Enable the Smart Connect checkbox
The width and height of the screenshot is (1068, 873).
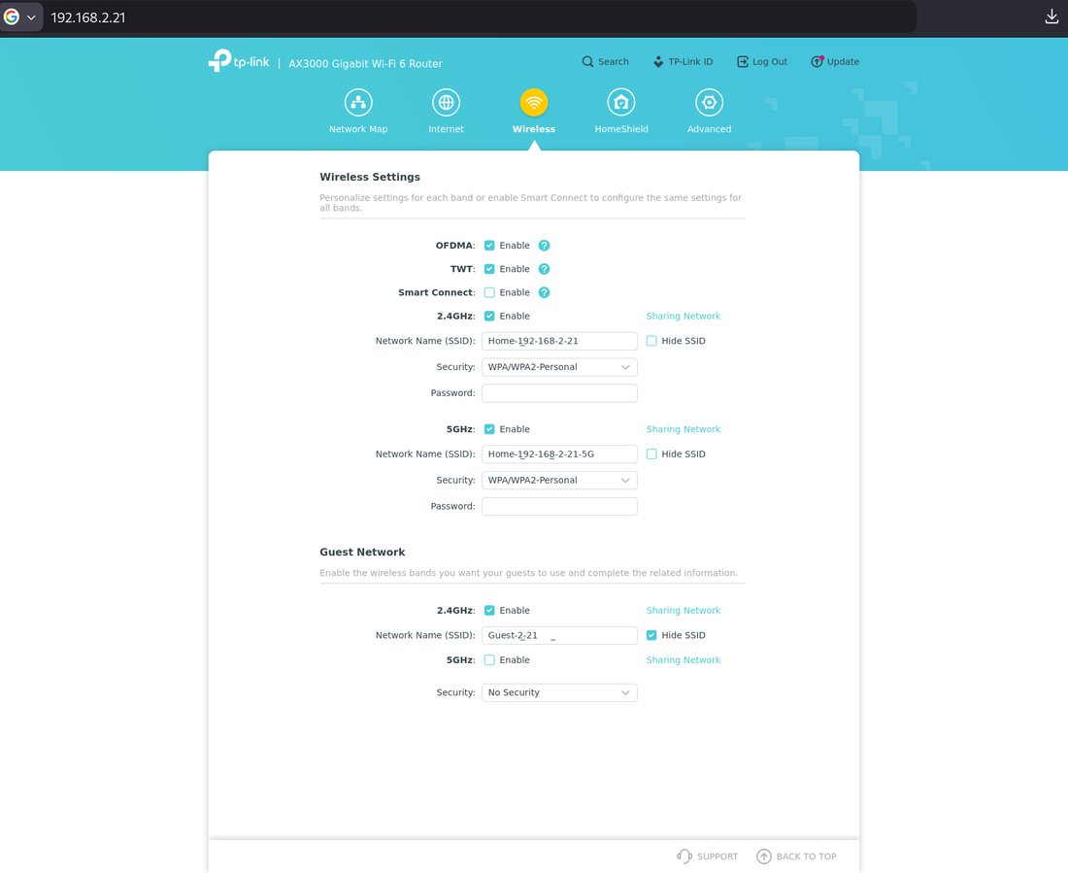coord(489,292)
